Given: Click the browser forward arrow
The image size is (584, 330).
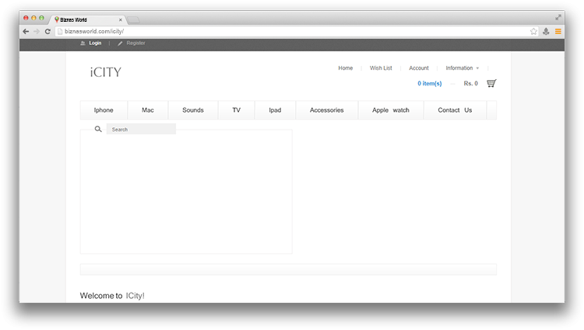Looking at the screenshot, I should click(37, 31).
